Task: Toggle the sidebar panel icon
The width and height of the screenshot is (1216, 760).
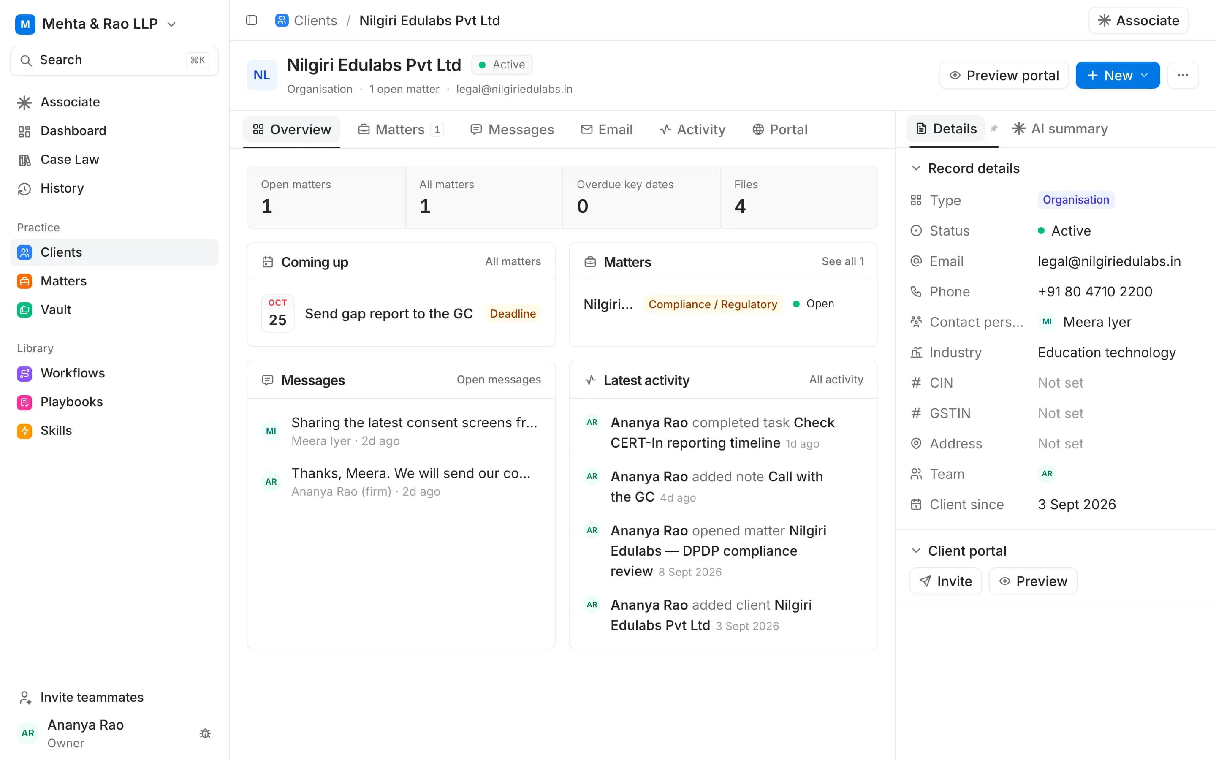Action: pos(251,21)
